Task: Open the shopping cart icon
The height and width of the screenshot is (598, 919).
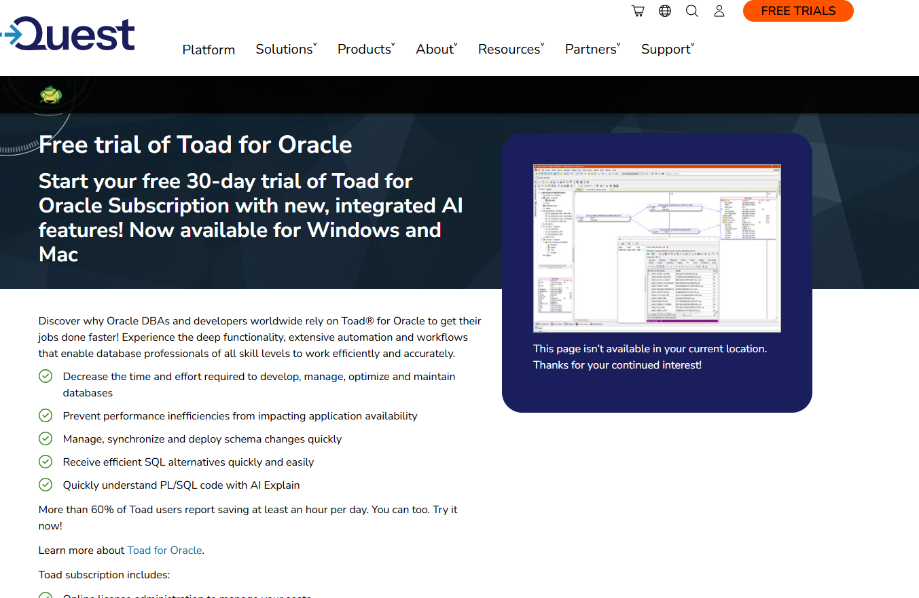Action: tap(638, 11)
